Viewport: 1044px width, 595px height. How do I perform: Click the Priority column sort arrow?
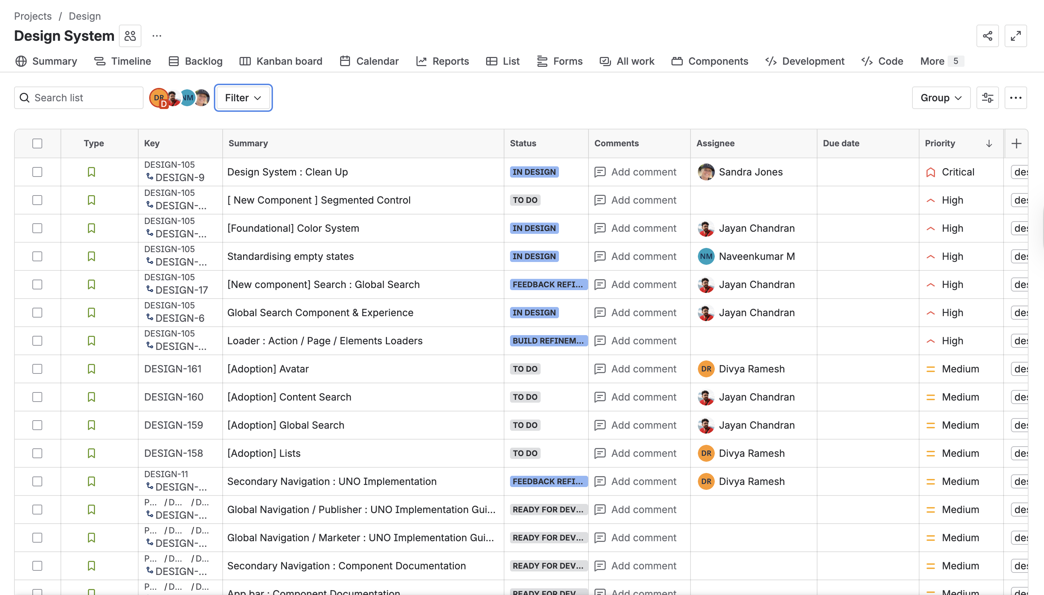tap(989, 143)
